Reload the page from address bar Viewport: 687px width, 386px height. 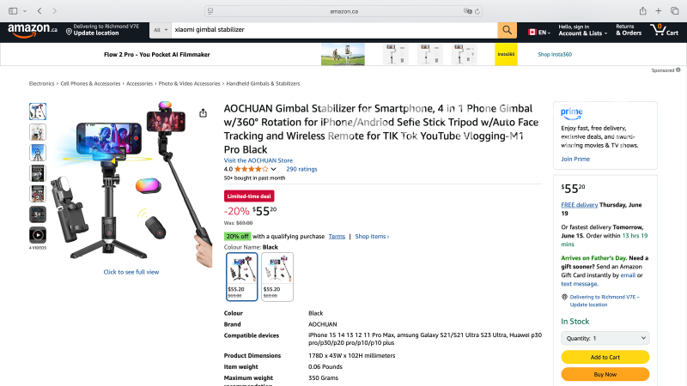point(479,10)
